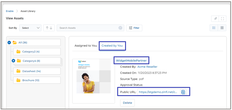This screenshot has width=232, height=110.
Task: Select the Datasheet (14) folder
Action: click(37, 71)
